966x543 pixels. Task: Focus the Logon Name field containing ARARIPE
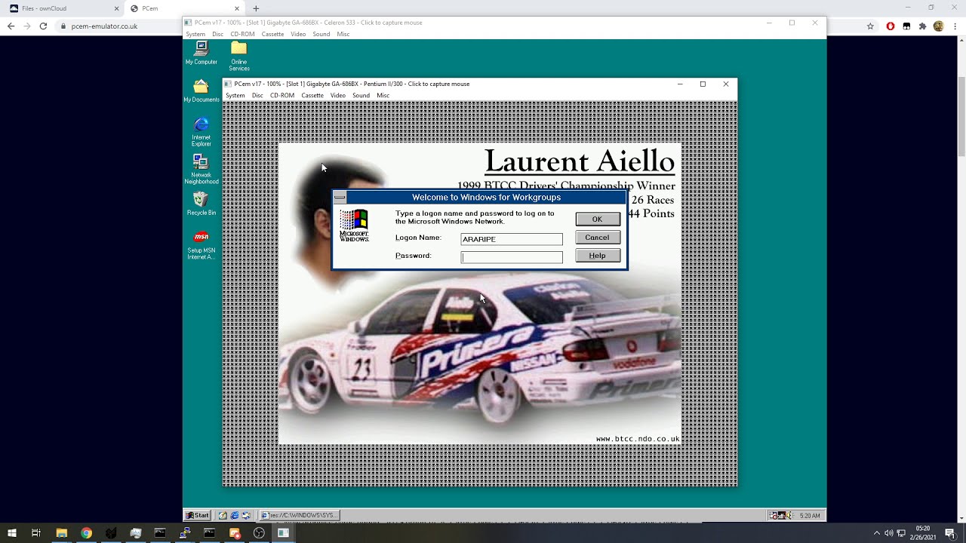[x=512, y=239]
